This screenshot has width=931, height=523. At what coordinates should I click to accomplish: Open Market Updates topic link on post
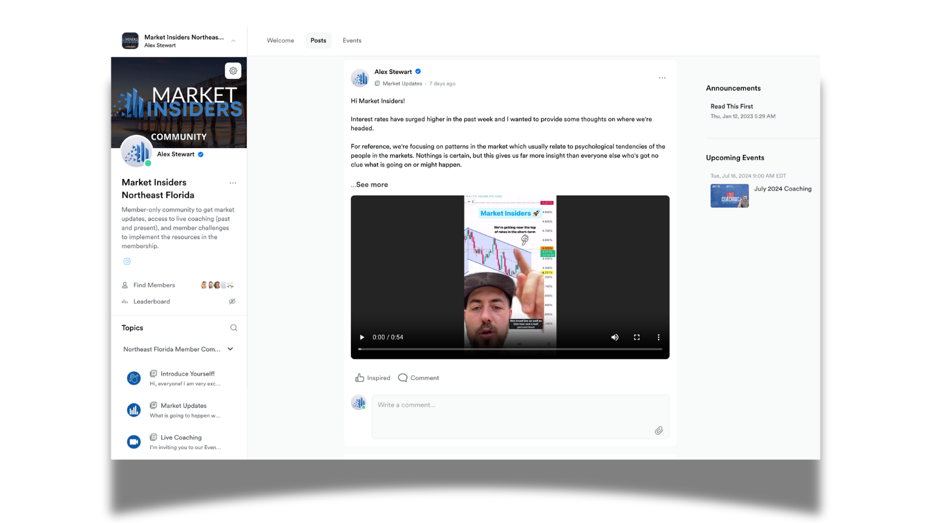point(402,84)
